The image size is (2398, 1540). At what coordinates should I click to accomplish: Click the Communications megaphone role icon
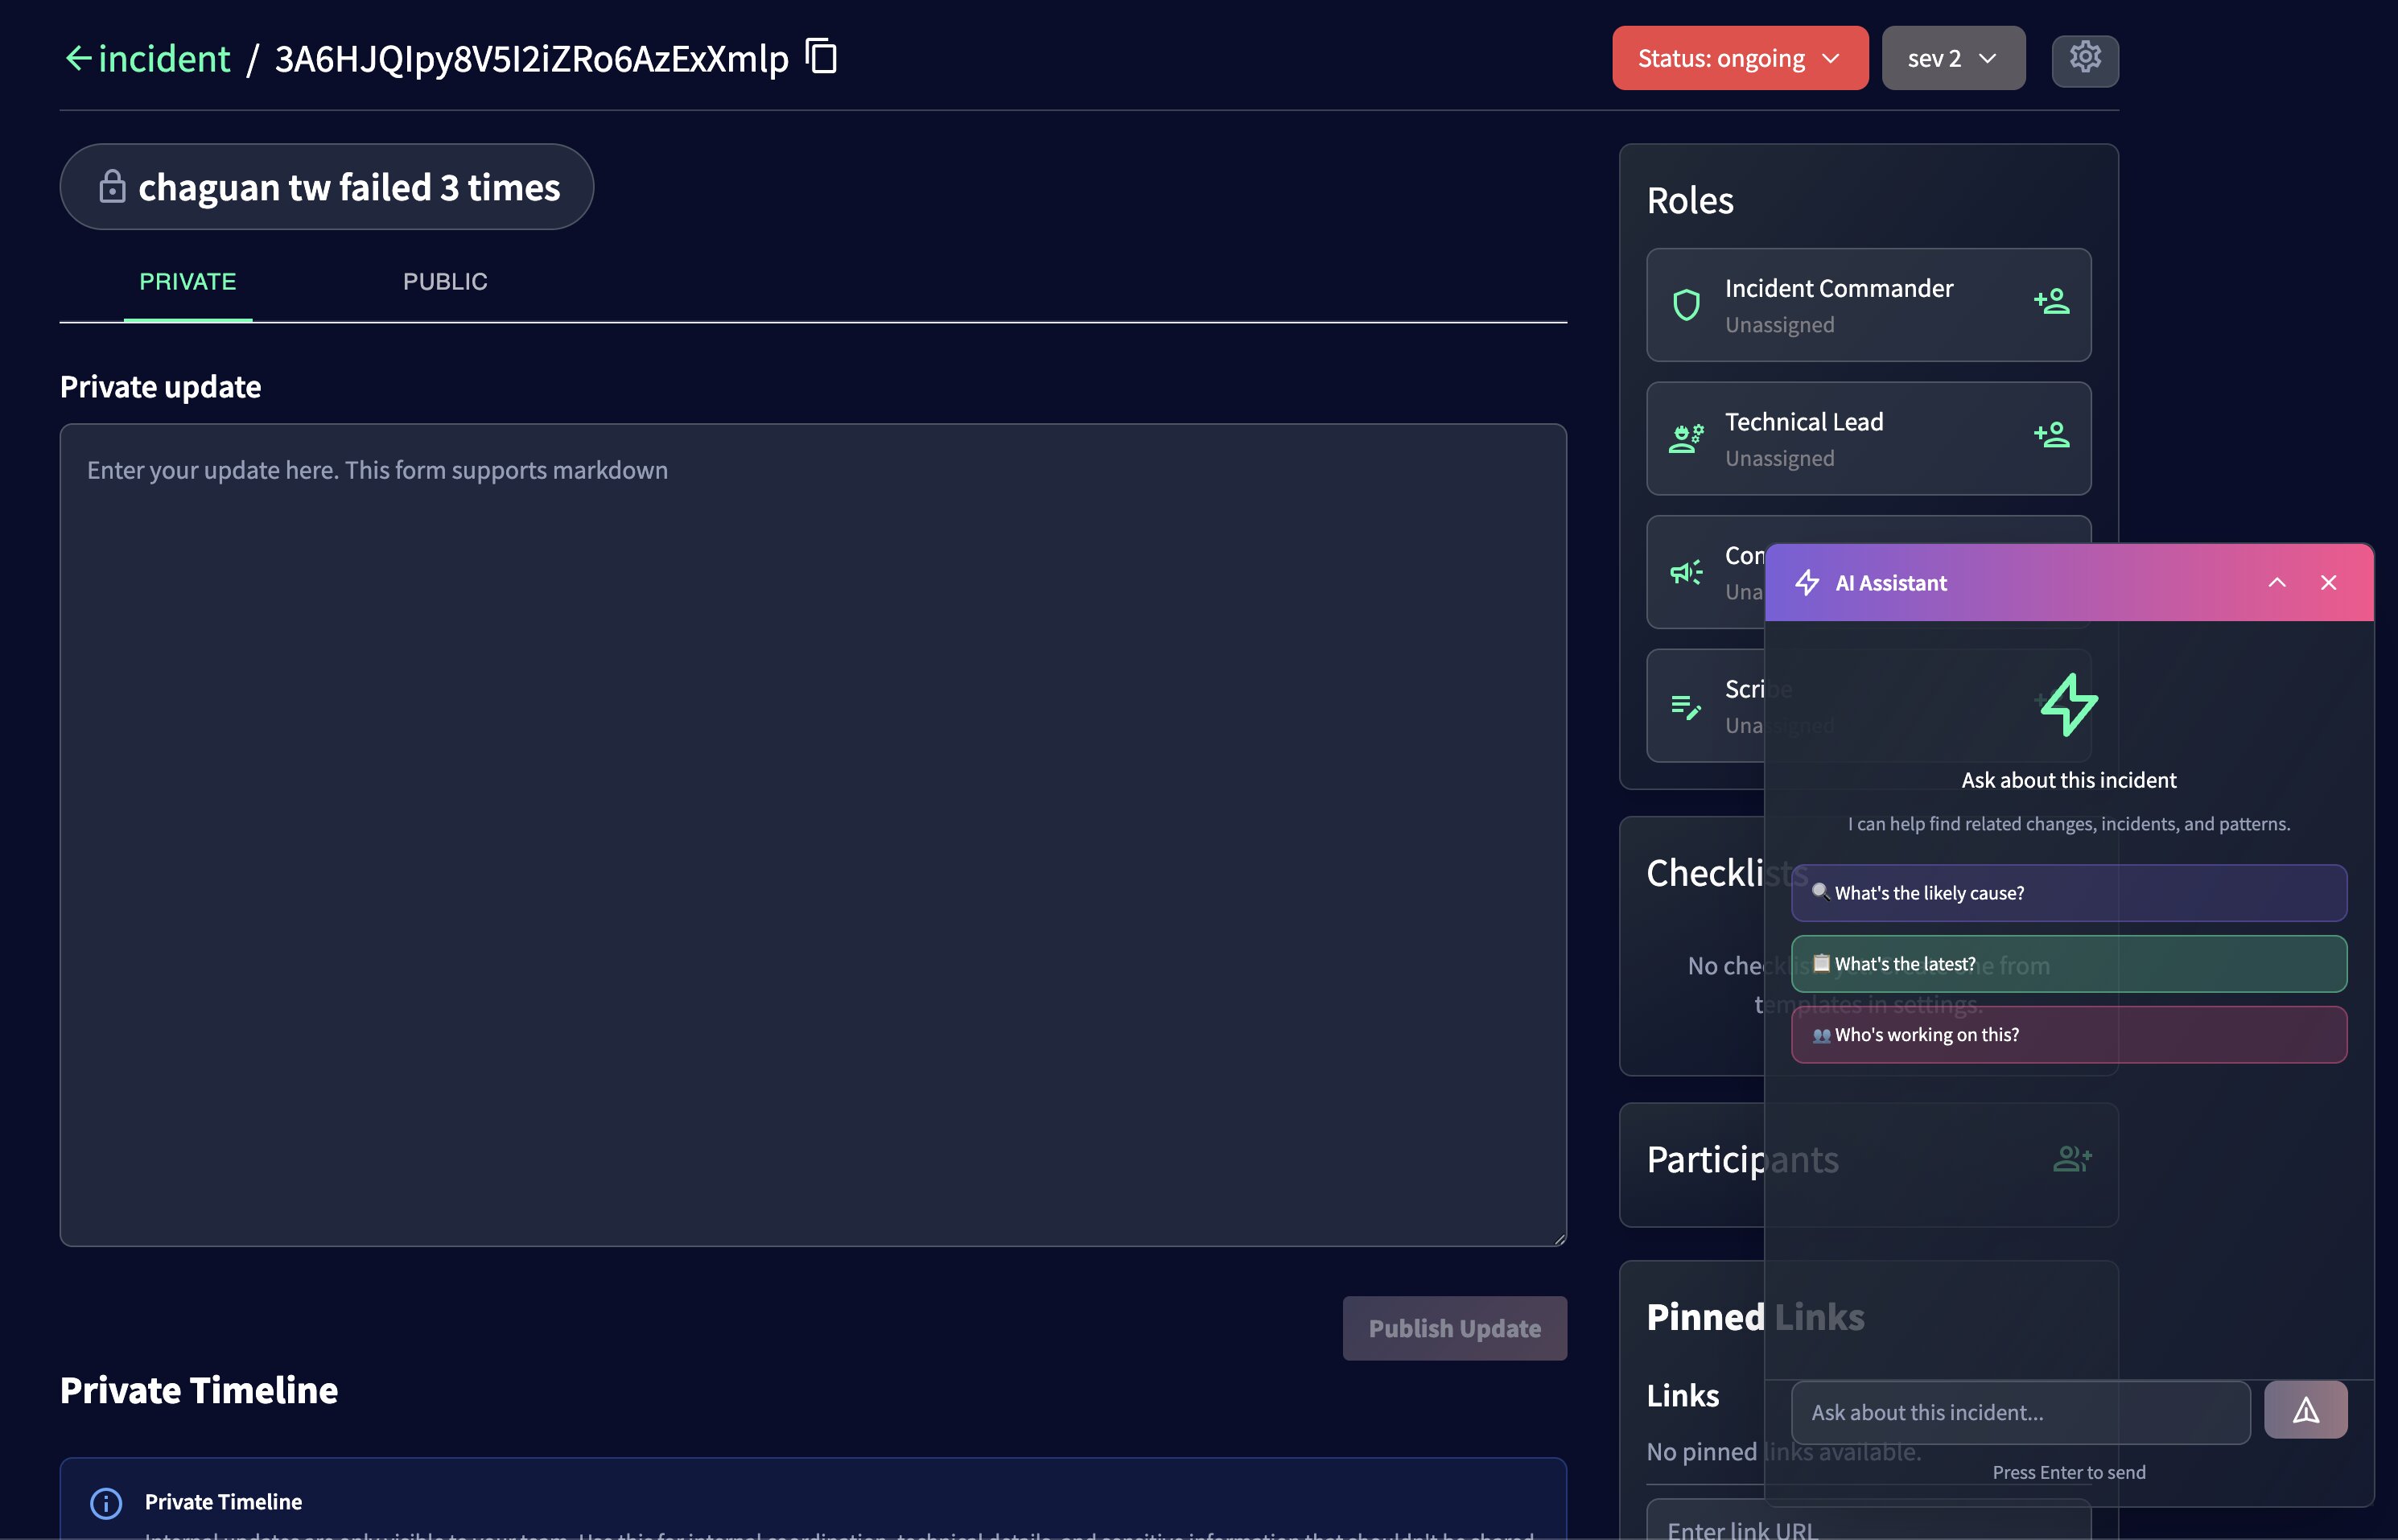pos(1684,572)
